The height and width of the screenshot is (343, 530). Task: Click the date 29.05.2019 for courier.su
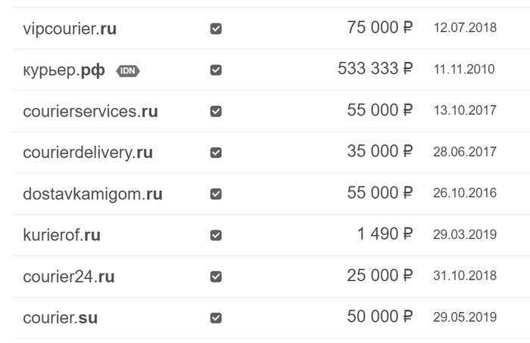coord(465,317)
